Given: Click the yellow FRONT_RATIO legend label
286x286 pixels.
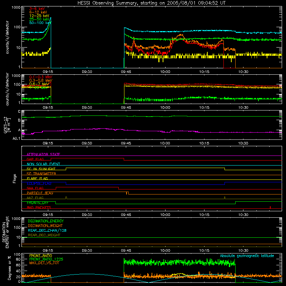Looking at the screenshot, I should tap(41, 256).
